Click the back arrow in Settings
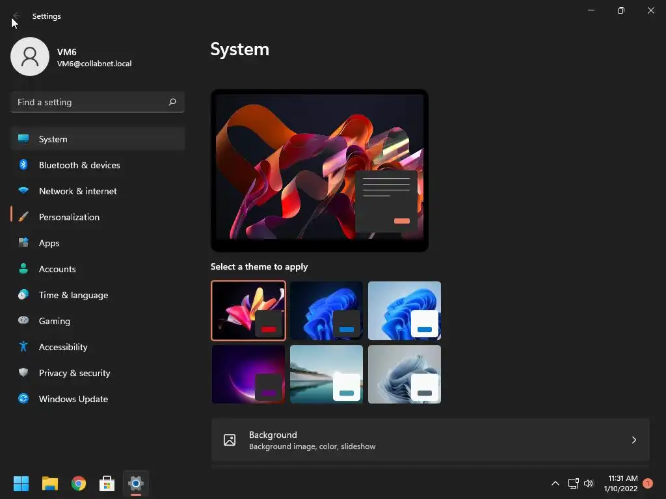Image resolution: width=666 pixels, height=499 pixels. click(x=16, y=16)
